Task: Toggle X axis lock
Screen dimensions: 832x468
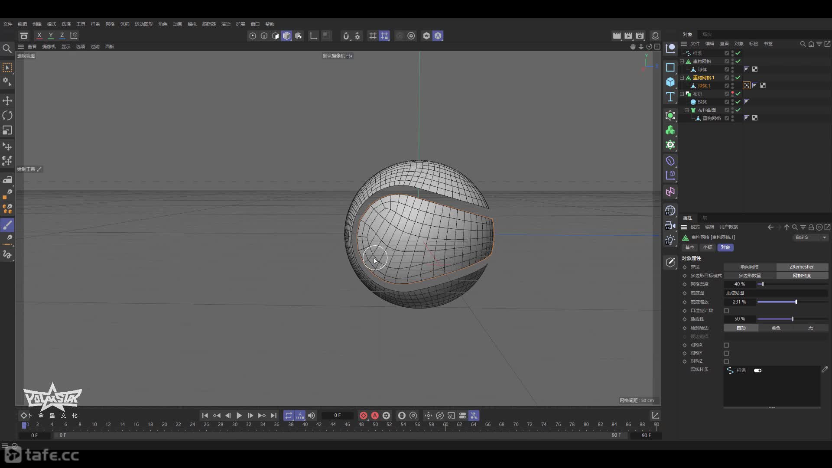Action: (39, 36)
